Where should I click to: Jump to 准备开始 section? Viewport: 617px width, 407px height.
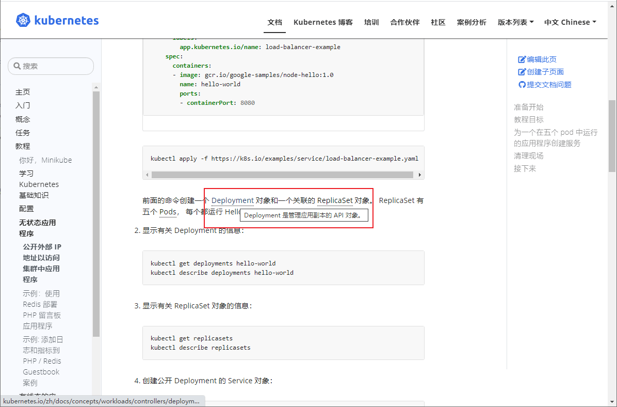pyautogui.click(x=528, y=107)
